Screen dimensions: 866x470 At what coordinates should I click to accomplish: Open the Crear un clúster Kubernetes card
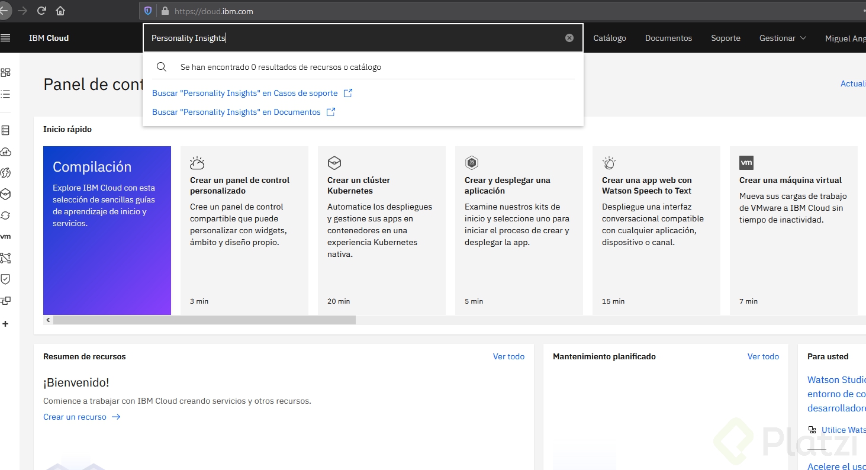tap(382, 230)
